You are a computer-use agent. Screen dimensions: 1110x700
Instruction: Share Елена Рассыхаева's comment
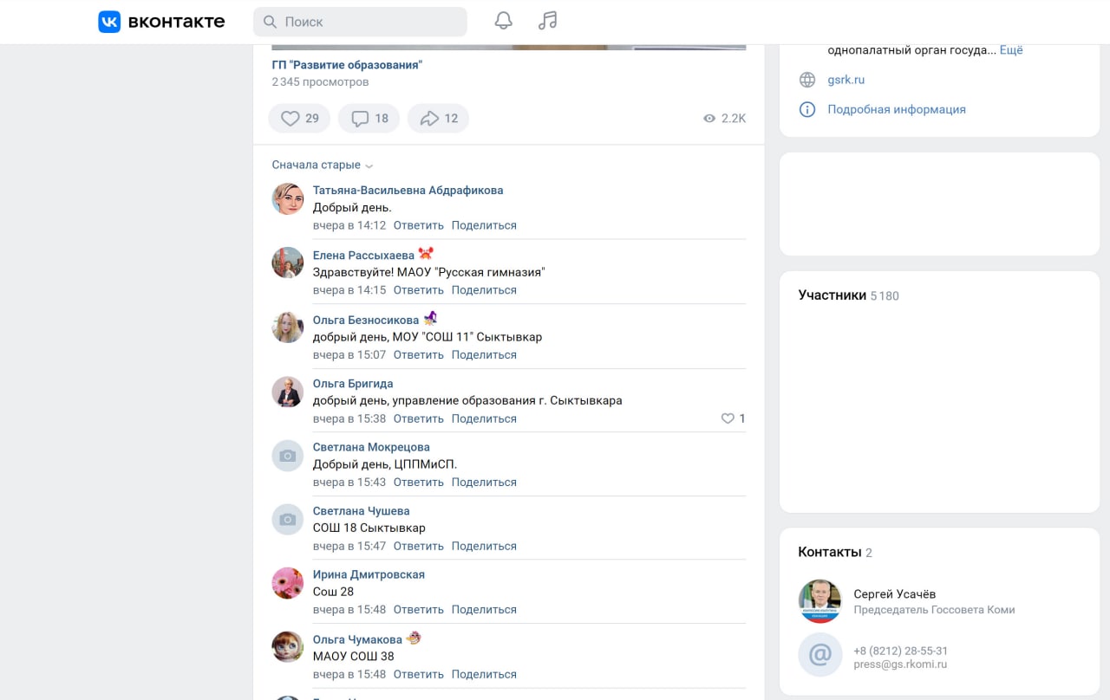[484, 290]
